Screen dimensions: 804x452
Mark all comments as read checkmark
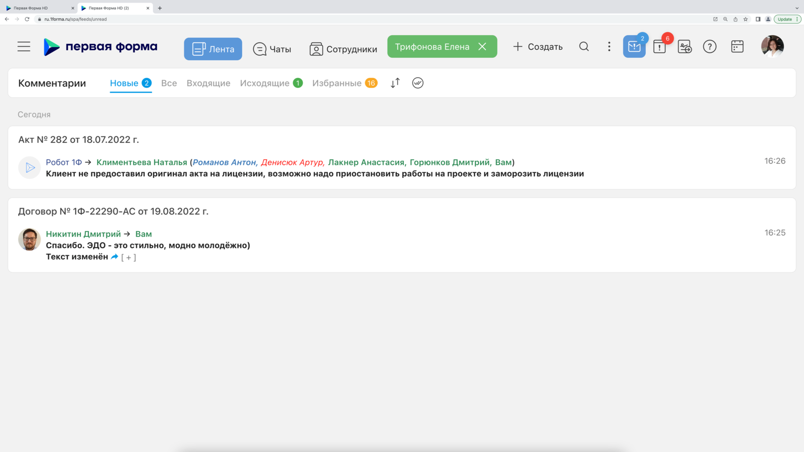click(417, 83)
